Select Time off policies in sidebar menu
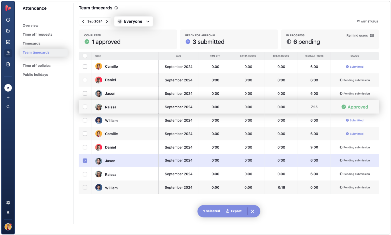 37,65
